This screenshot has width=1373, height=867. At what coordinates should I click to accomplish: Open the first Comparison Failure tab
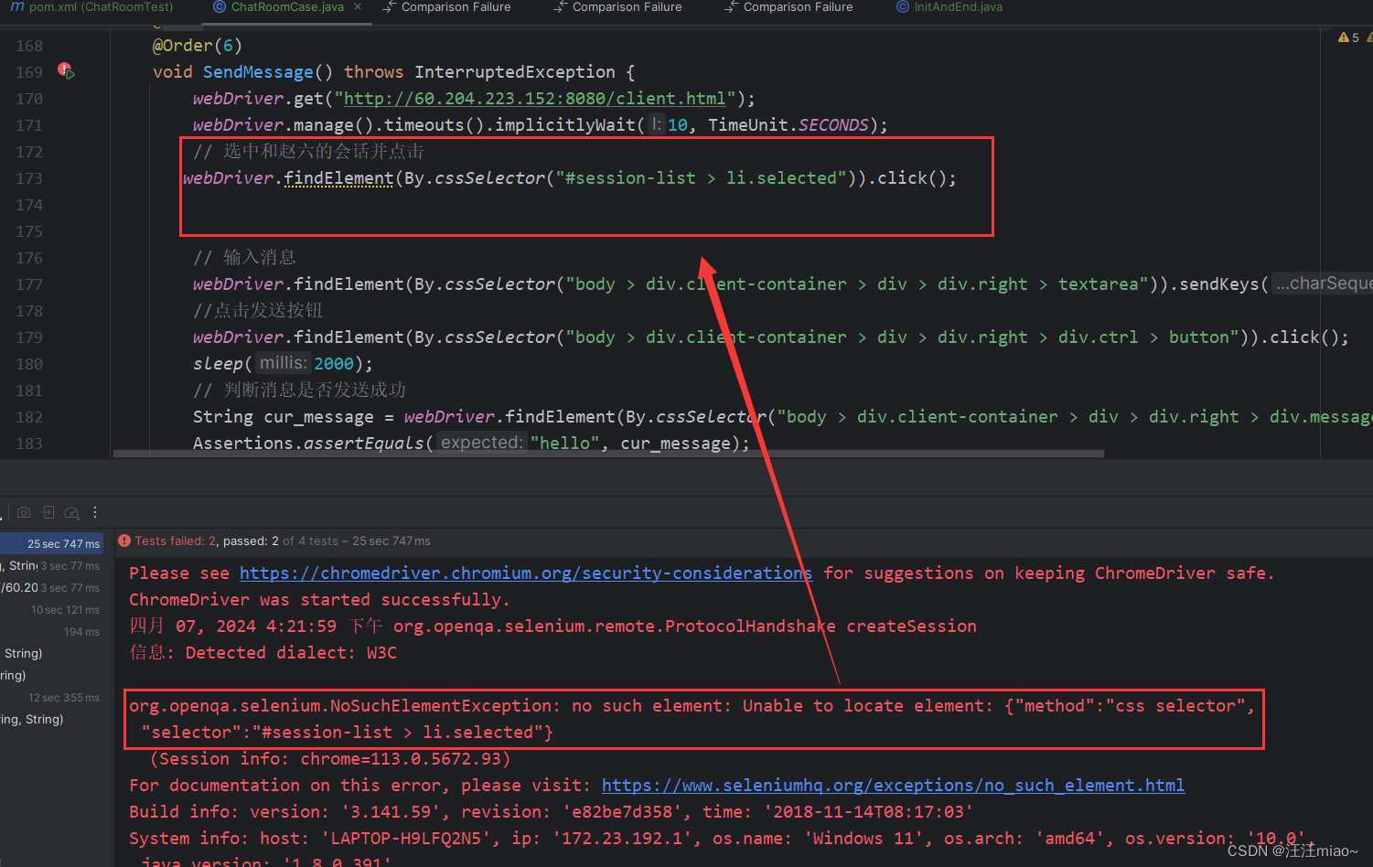(446, 6)
